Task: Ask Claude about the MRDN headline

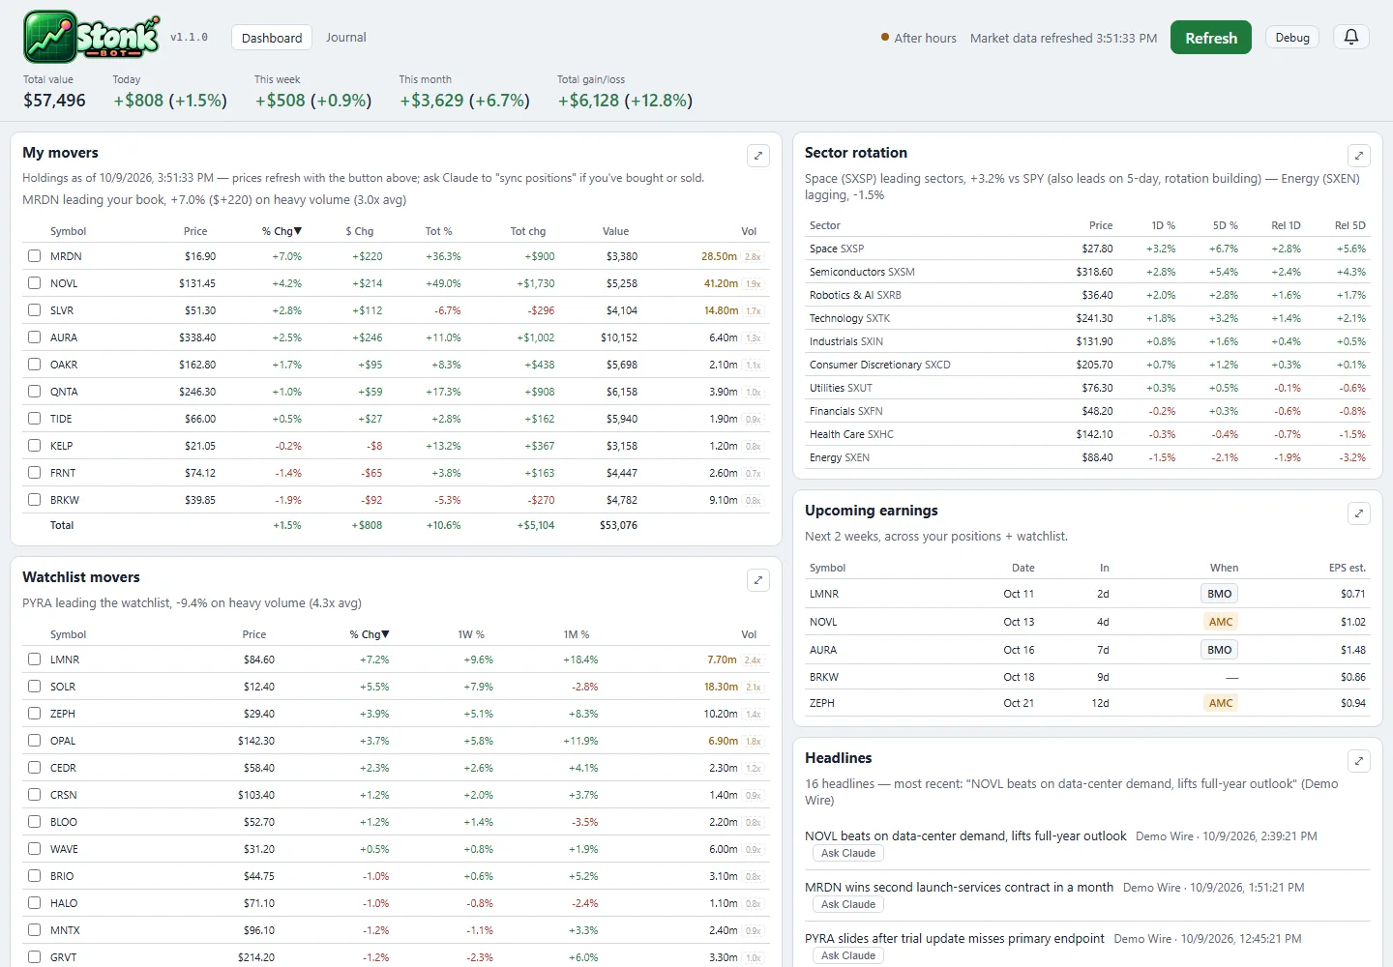Action: pos(848,905)
